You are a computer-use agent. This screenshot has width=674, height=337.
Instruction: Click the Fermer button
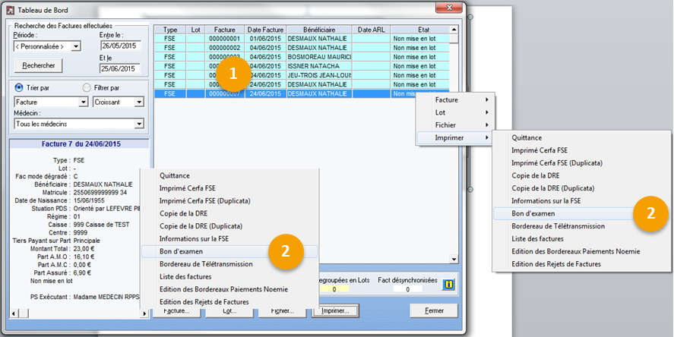433,310
